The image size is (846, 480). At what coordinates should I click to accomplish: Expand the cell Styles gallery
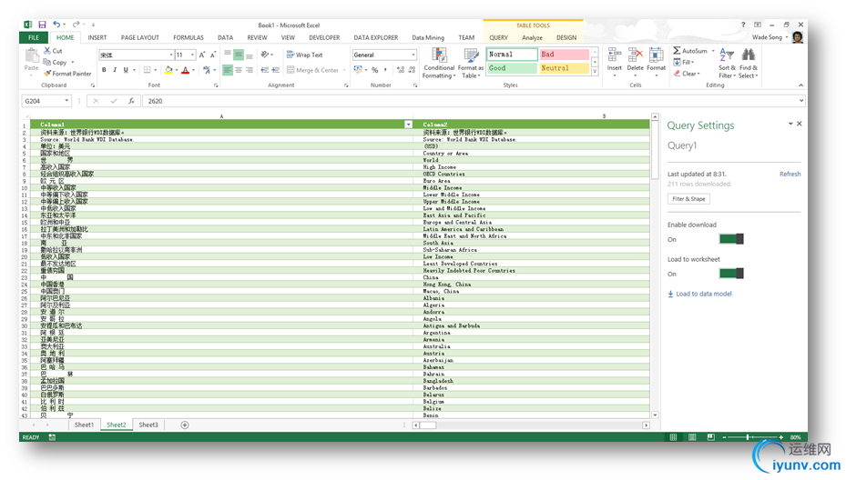[x=595, y=72]
